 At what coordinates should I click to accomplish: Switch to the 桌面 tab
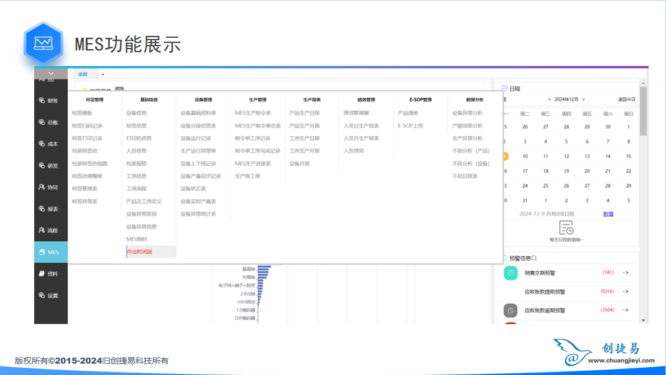83,74
